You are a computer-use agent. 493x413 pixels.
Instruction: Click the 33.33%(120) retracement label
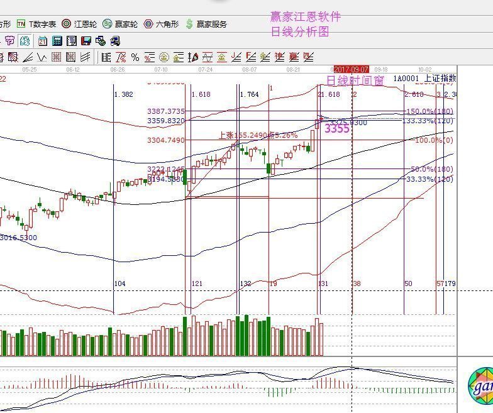click(x=430, y=179)
